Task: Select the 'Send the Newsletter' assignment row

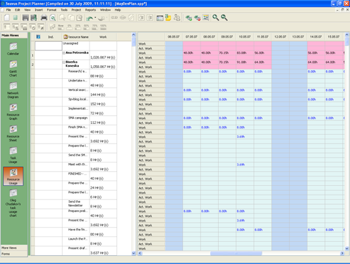Action: click(76, 204)
